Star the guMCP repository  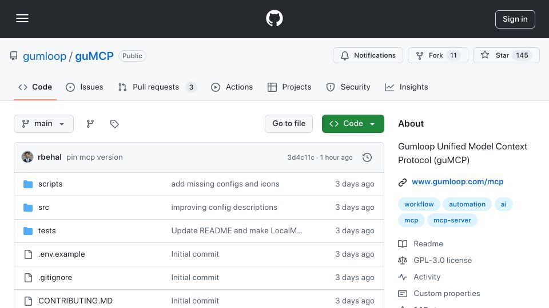pos(506,55)
